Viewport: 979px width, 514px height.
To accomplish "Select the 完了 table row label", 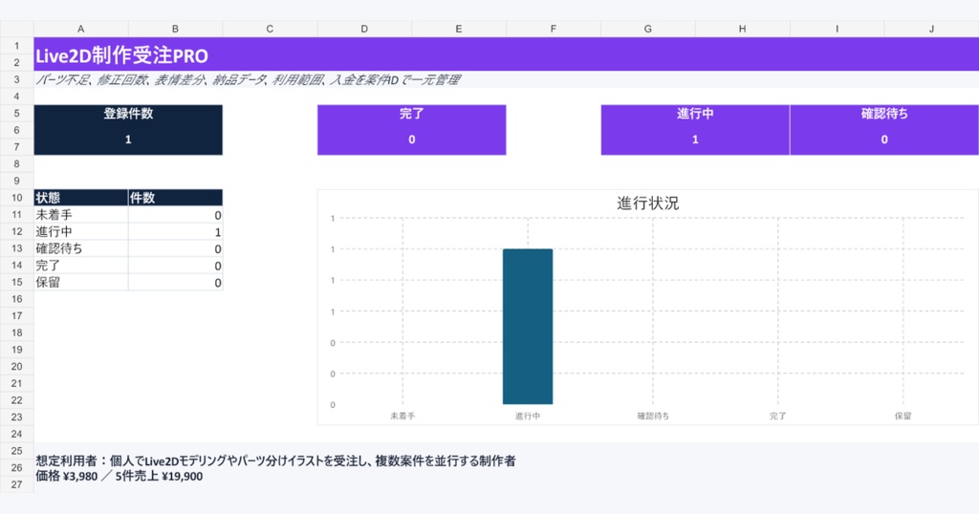I will (80, 265).
